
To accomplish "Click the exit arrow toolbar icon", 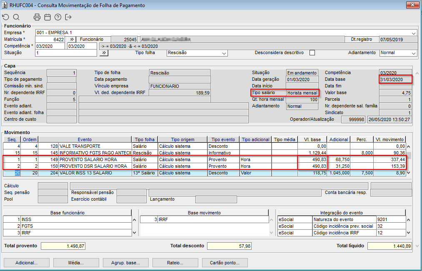I will pos(68,17).
